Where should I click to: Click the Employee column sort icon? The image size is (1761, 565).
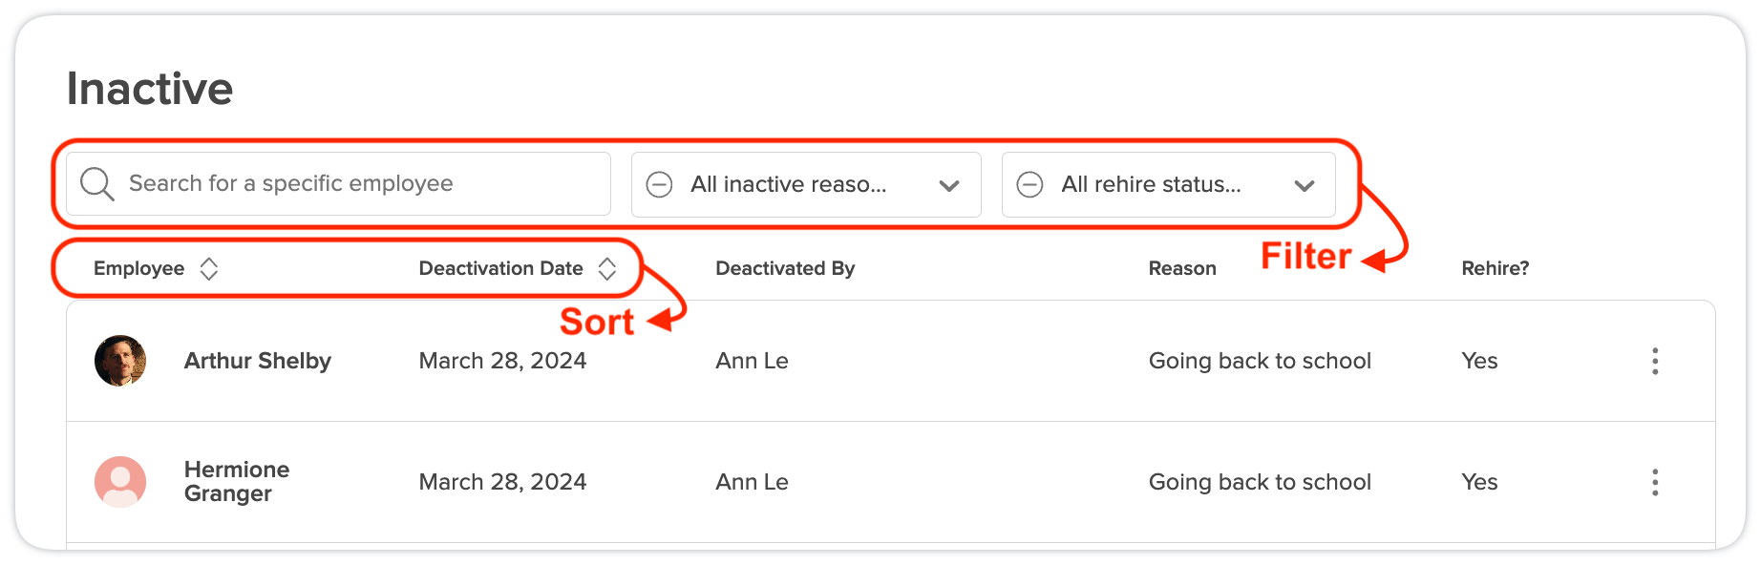209,269
